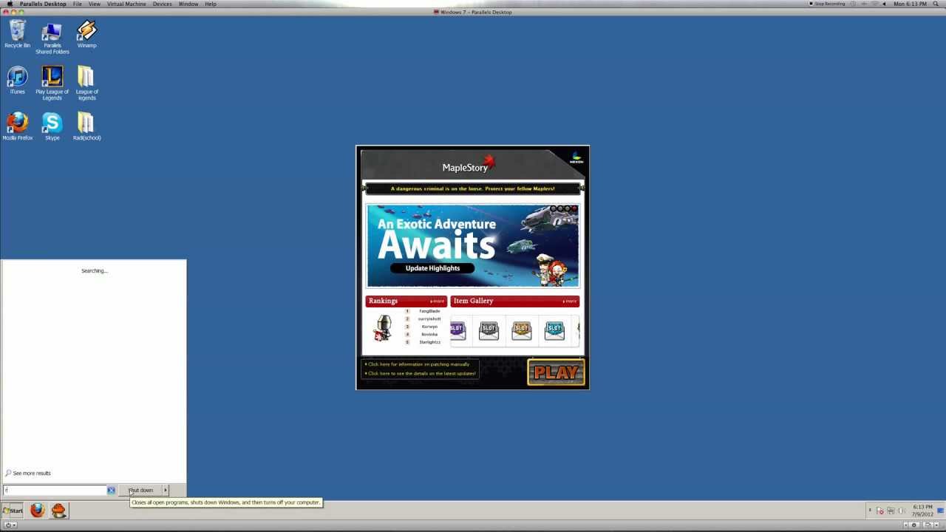Image resolution: width=946 pixels, height=532 pixels.
Task: Open Parallels Shared Folders desktop icon
Action: point(52,38)
